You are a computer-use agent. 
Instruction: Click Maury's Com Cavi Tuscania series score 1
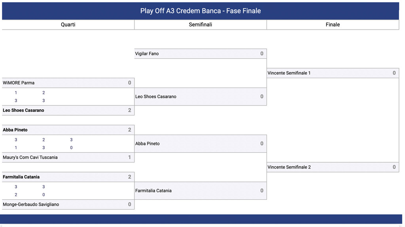[x=130, y=158]
